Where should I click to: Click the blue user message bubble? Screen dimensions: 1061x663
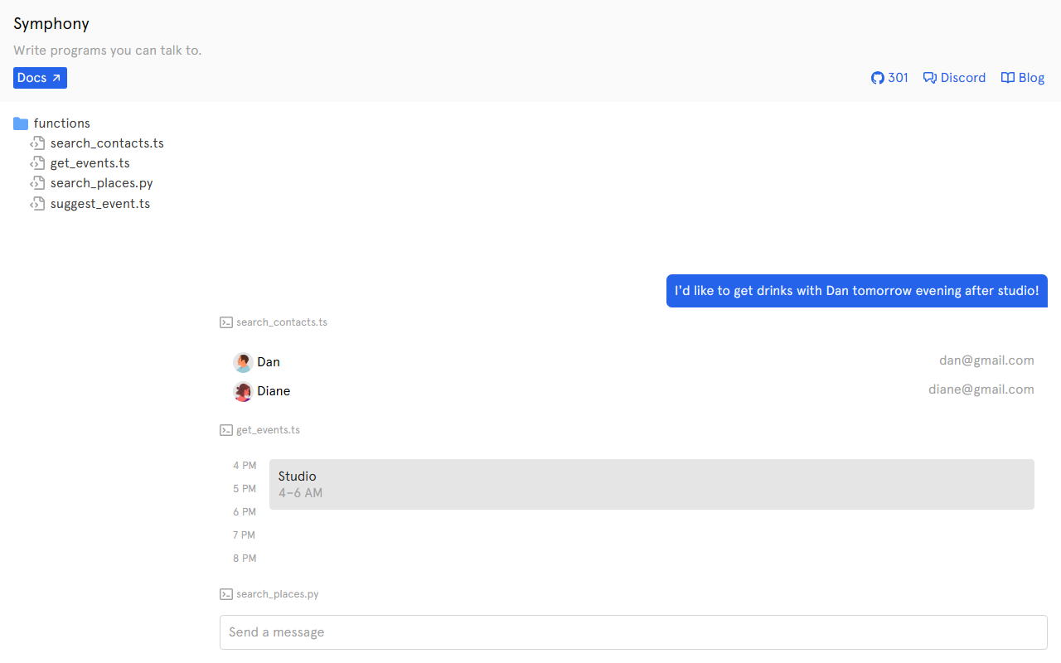pos(857,291)
